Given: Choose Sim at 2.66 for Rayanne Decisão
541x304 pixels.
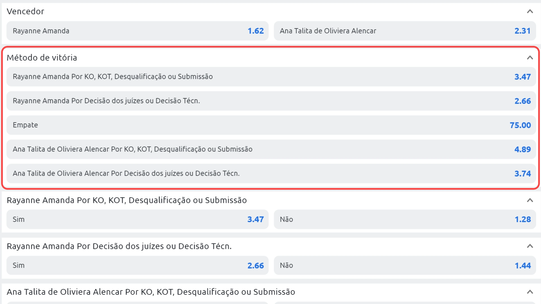Looking at the screenshot, I should pos(138,265).
